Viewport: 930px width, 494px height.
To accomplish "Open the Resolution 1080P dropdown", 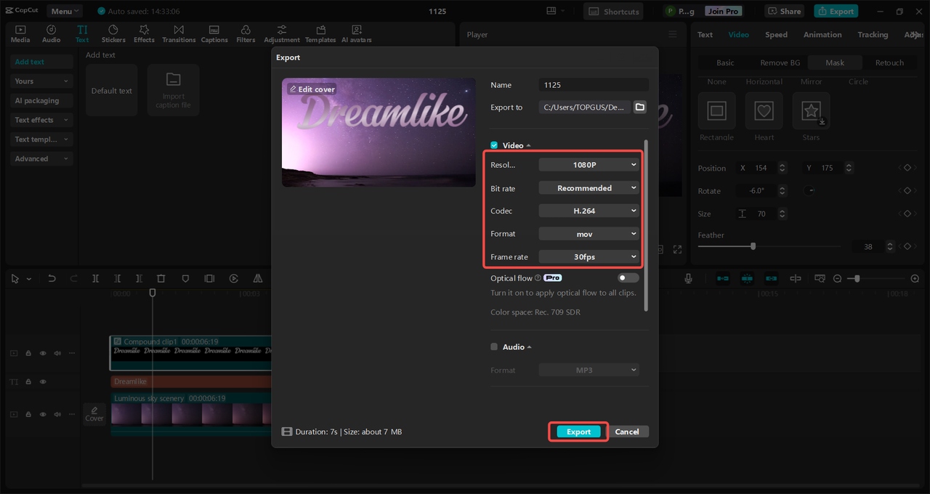I will pyautogui.click(x=589, y=165).
